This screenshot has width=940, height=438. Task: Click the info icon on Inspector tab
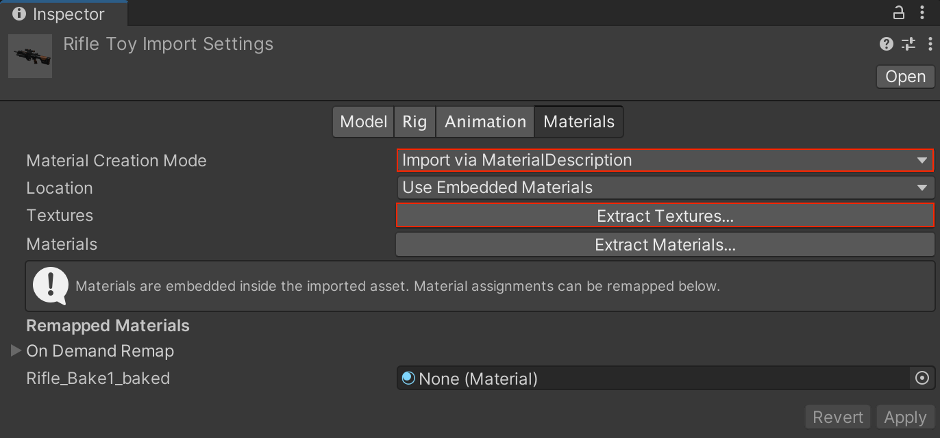click(19, 14)
